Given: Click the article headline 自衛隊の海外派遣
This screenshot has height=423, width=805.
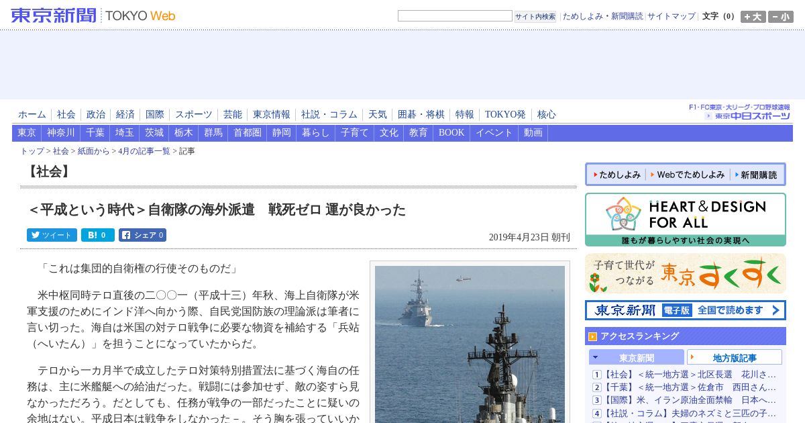Looking at the screenshot, I should (217, 210).
